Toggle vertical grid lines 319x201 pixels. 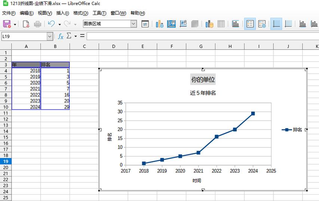point(288,24)
